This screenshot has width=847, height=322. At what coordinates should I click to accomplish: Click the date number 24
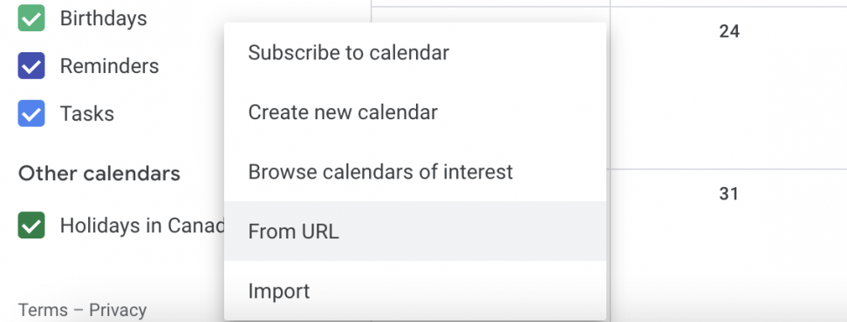point(729,32)
